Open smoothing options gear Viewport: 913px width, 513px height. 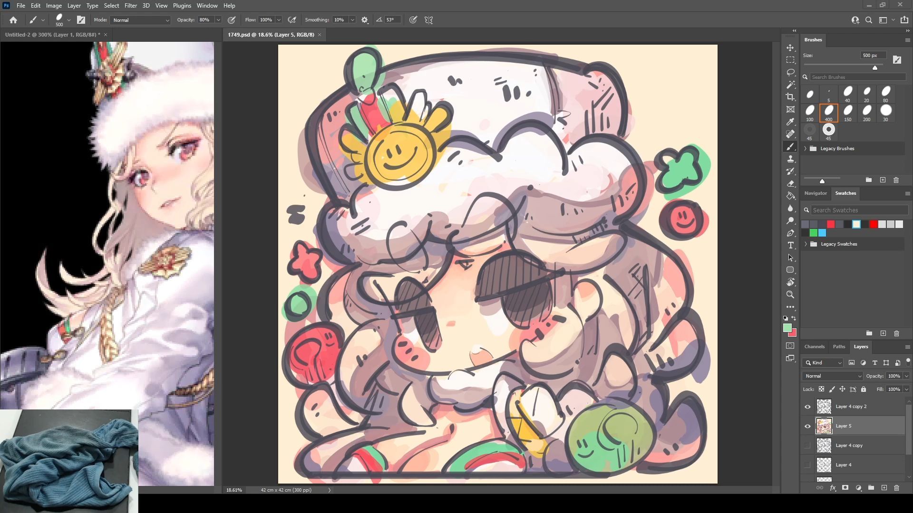pos(365,20)
